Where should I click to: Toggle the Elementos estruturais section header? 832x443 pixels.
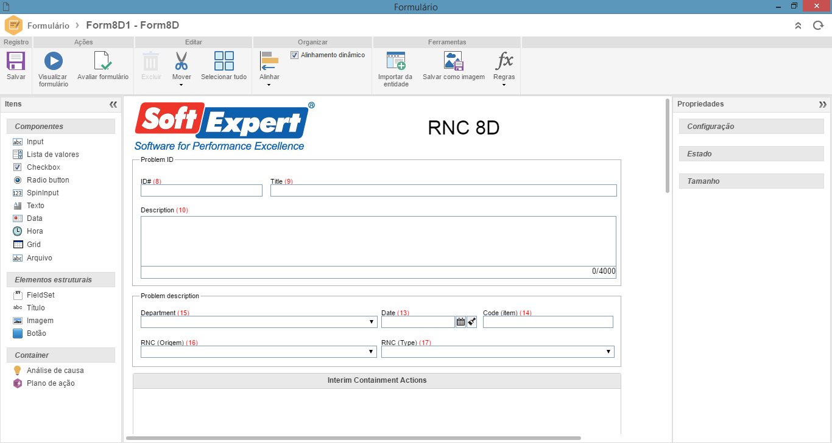point(61,280)
